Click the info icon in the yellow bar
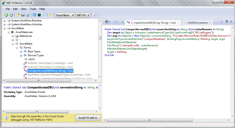Viewport: 235px width, 128px height. pos(6,118)
